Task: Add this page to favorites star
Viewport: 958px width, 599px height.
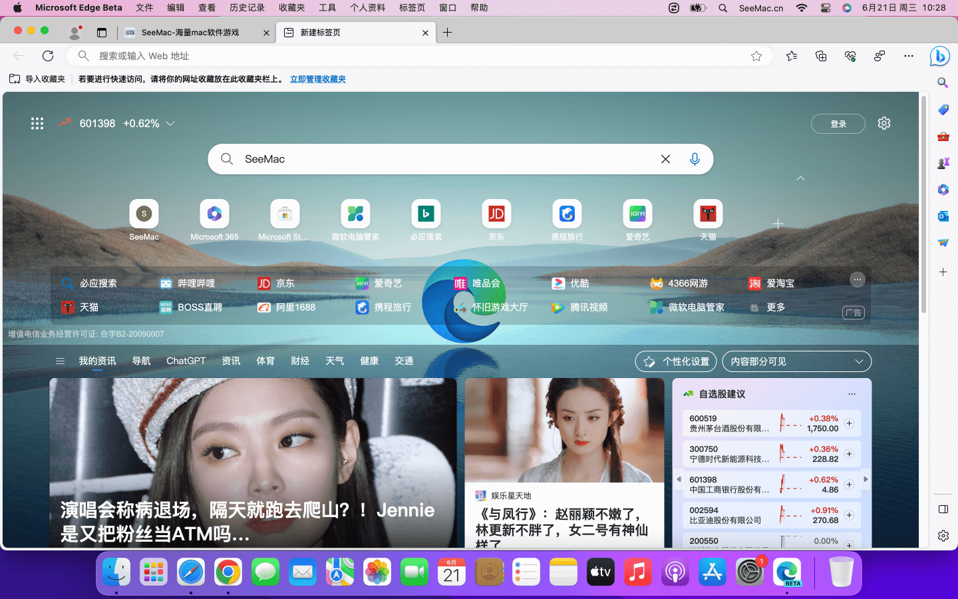Action: 756,56
